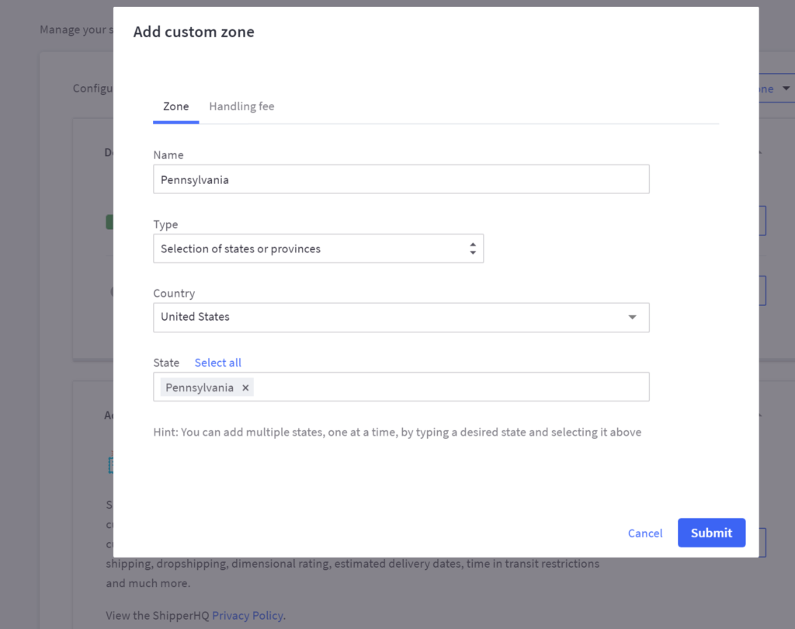This screenshot has width=795, height=629.
Task: Click the Pennsylvania tag in State field
Action: (207, 387)
